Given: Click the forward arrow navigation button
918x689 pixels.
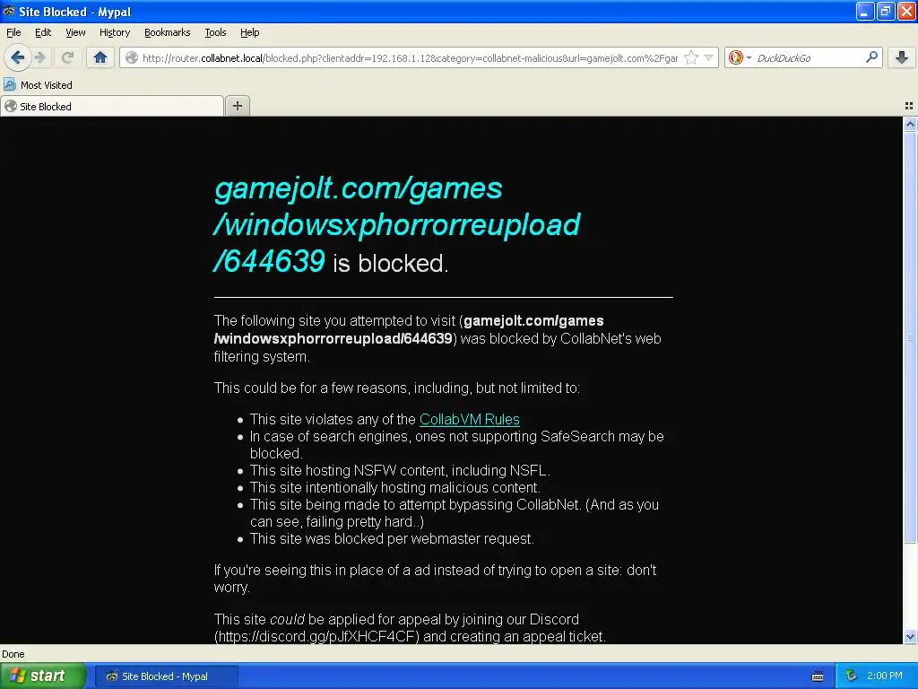Looking at the screenshot, I should click(x=40, y=57).
